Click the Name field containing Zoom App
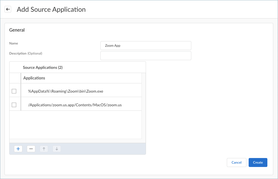 (146, 46)
